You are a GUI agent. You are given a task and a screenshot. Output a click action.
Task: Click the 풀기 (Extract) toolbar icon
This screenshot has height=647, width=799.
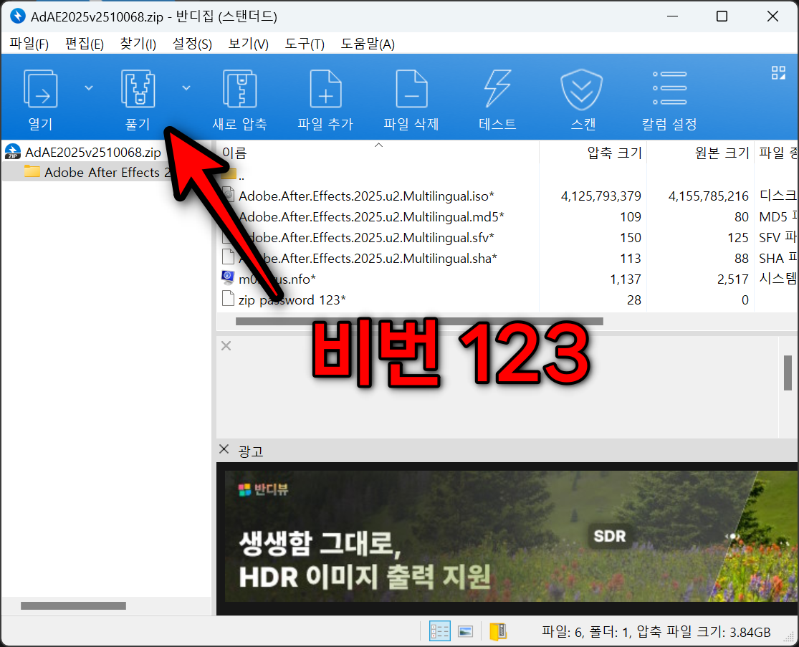click(x=138, y=89)
